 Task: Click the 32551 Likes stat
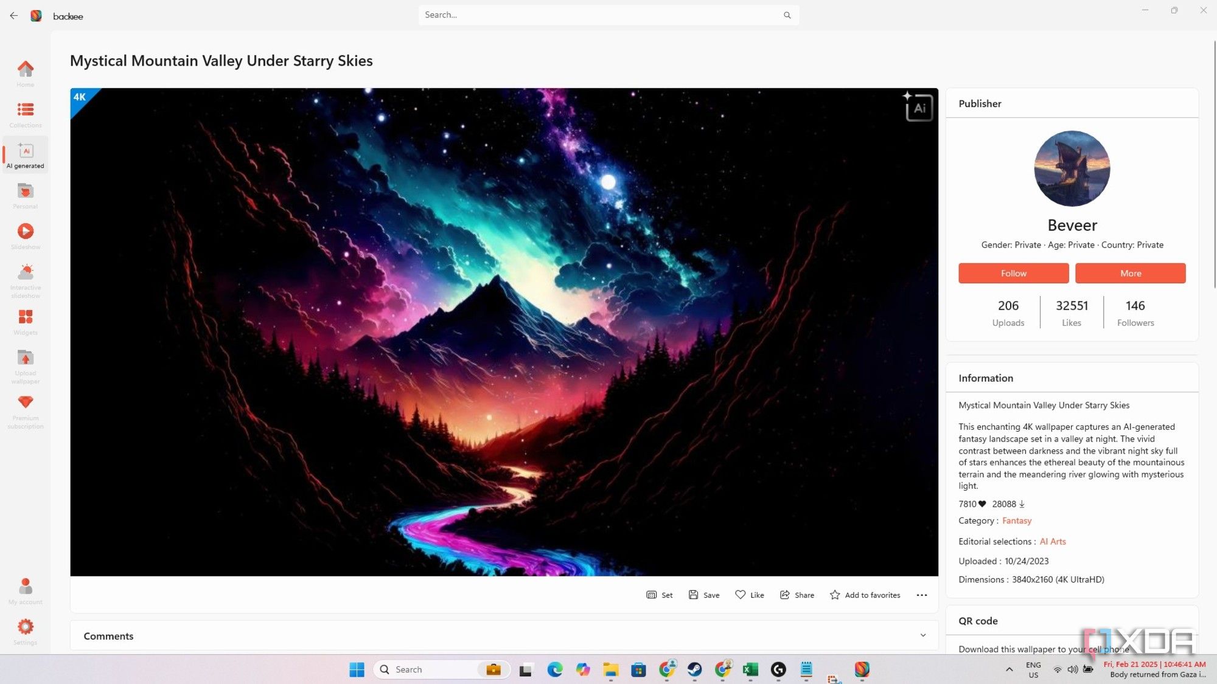1072,313
